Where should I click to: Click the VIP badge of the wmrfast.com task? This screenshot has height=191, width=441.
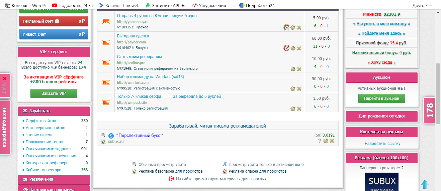click(x=106, y=82)
